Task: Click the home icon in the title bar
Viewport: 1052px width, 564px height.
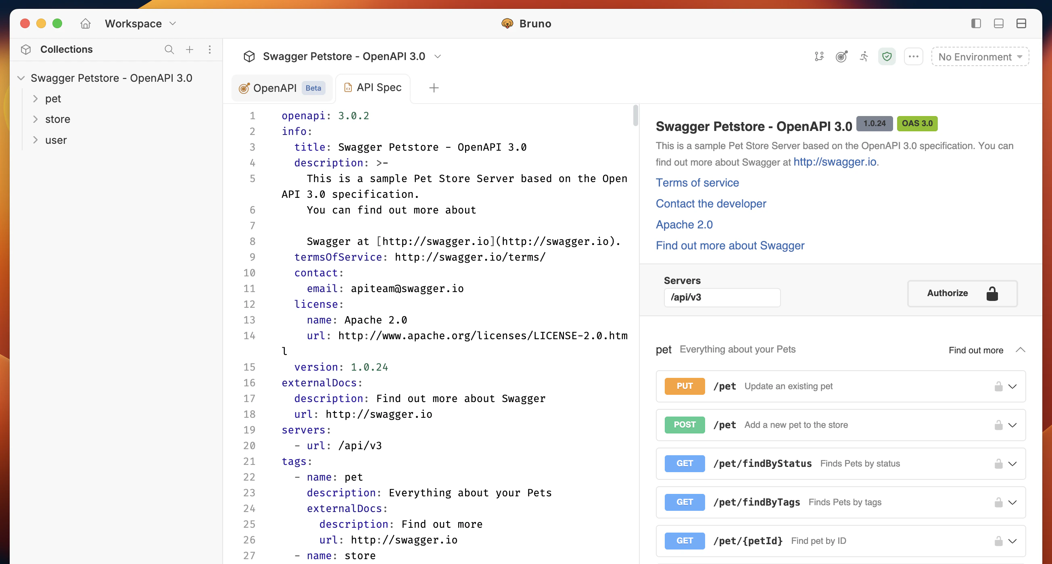Action: 85,23
